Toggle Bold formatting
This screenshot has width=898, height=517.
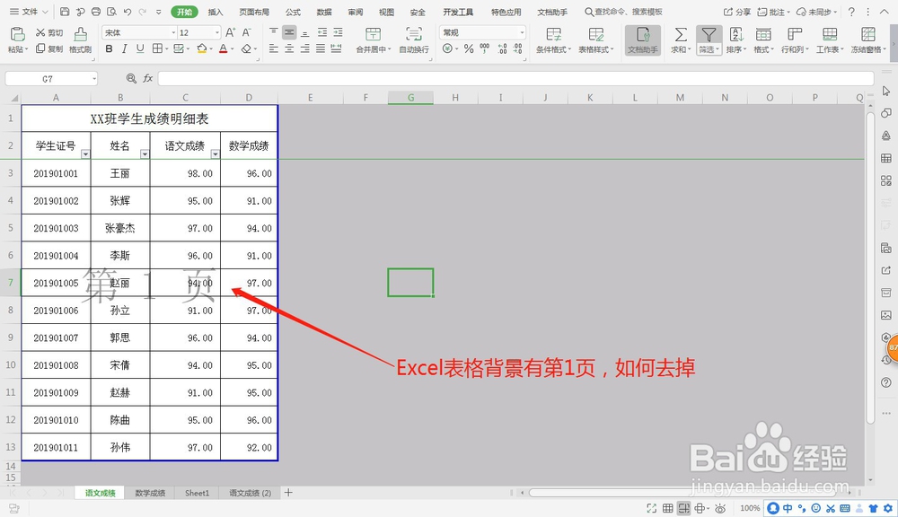(109, 49)
